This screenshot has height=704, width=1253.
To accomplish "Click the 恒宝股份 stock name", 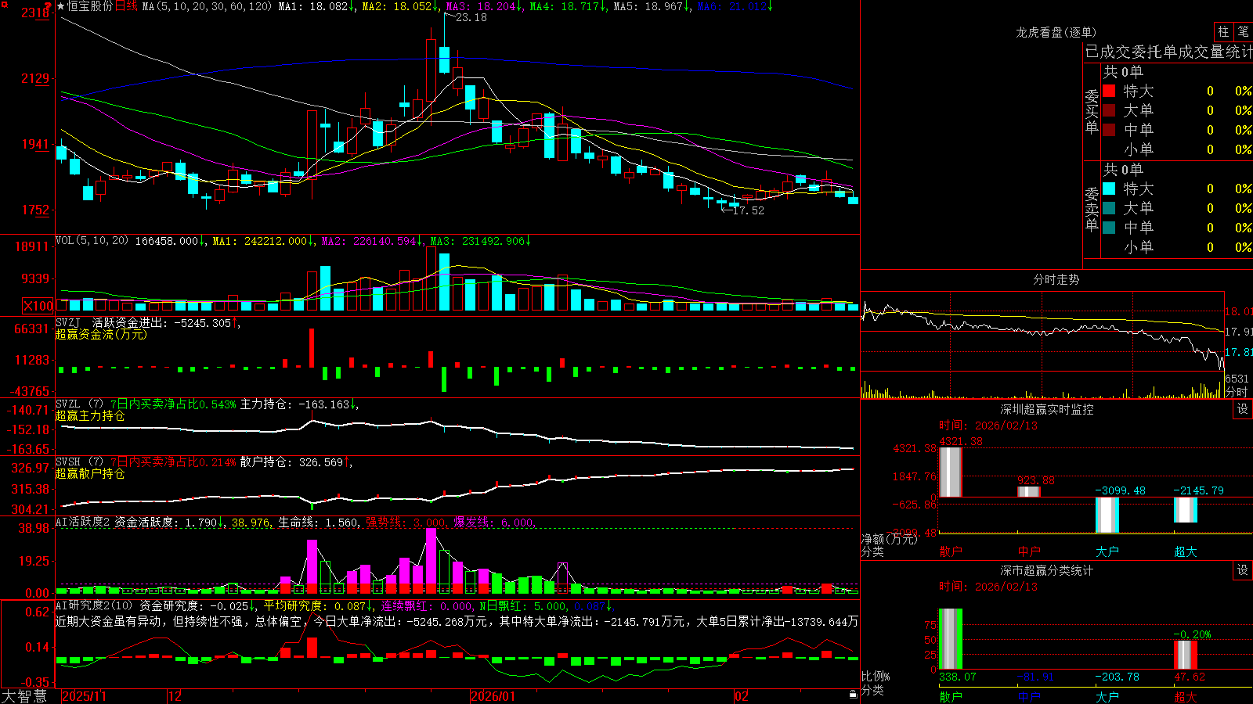I will click(90, 6).
